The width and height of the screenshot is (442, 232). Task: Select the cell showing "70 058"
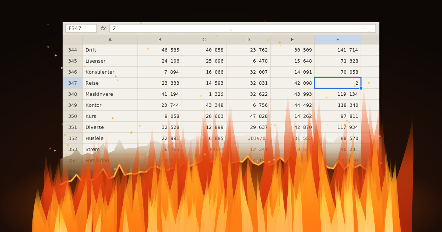(338, 72)
